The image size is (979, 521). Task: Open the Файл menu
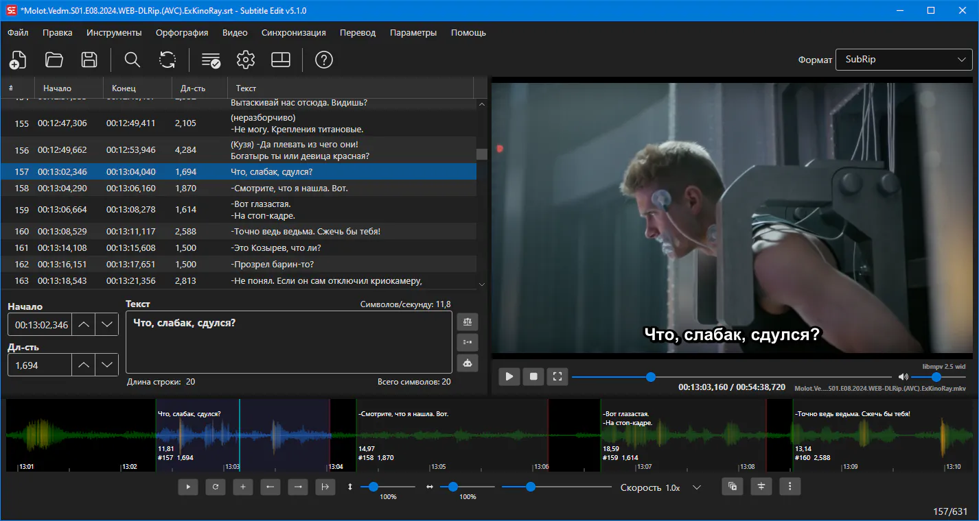(18, 32)
